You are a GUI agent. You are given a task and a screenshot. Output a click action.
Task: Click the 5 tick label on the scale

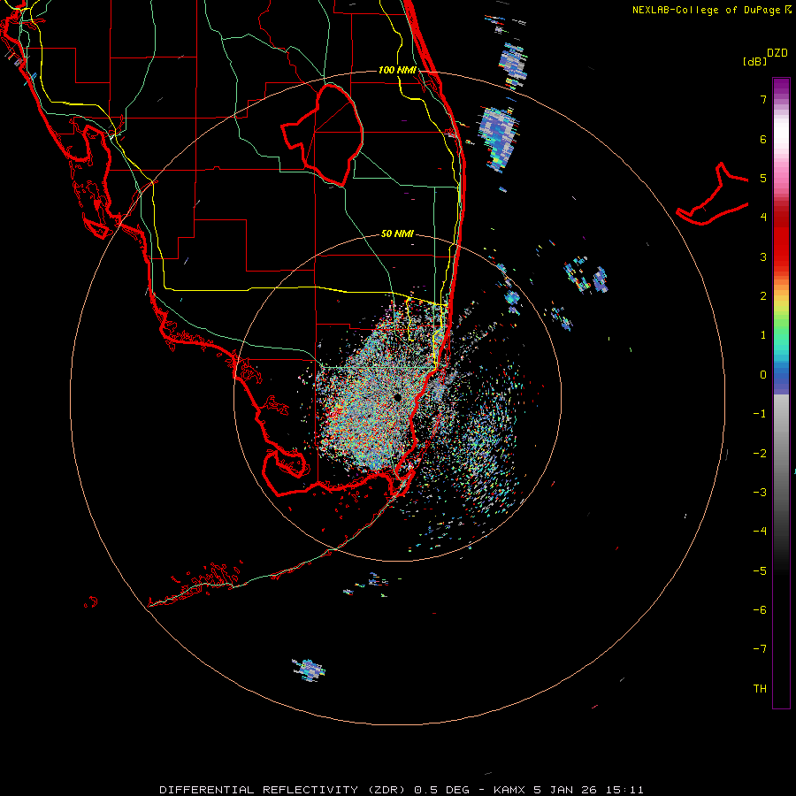tap(763, 178)
